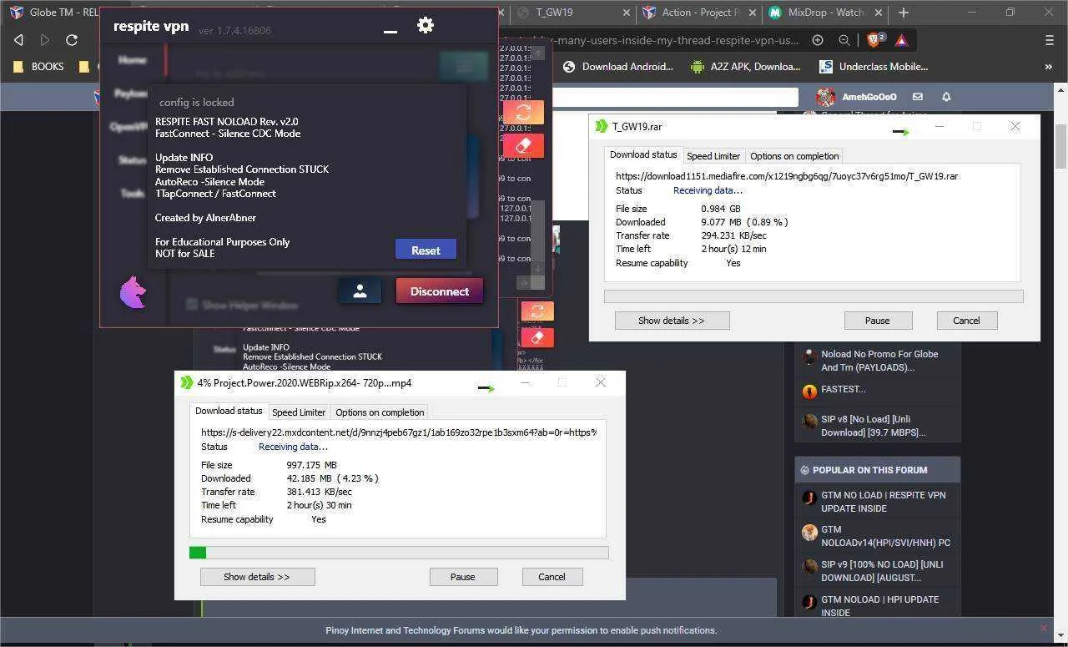
Task: Click the orange refresh icon beside the log
Action: (x=523, y=112)
